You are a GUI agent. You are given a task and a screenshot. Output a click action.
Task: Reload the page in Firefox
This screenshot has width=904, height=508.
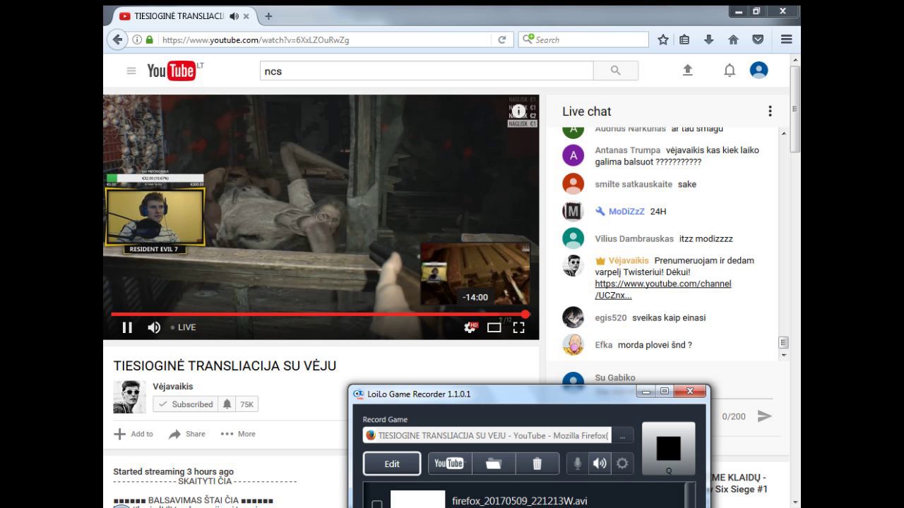pyautogui.click(x=502, y=40)
